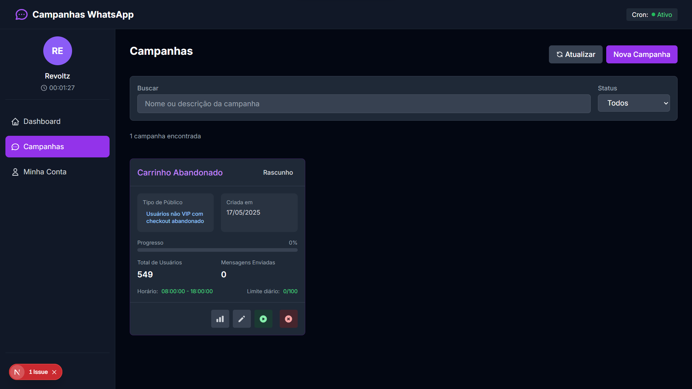Screen dimensions: 692x389
Task: Click the Campanhas chat bubble sidebar icon
Action: pyautogui.click(x=15, y=147)
